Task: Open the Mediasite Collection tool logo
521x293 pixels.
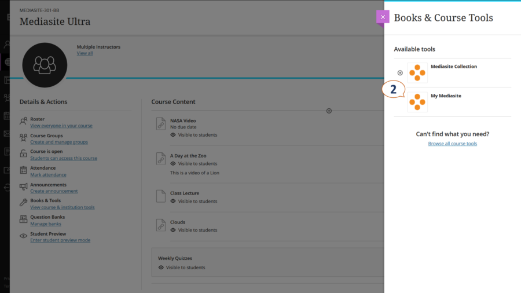Action: click(x=417, y=73)
